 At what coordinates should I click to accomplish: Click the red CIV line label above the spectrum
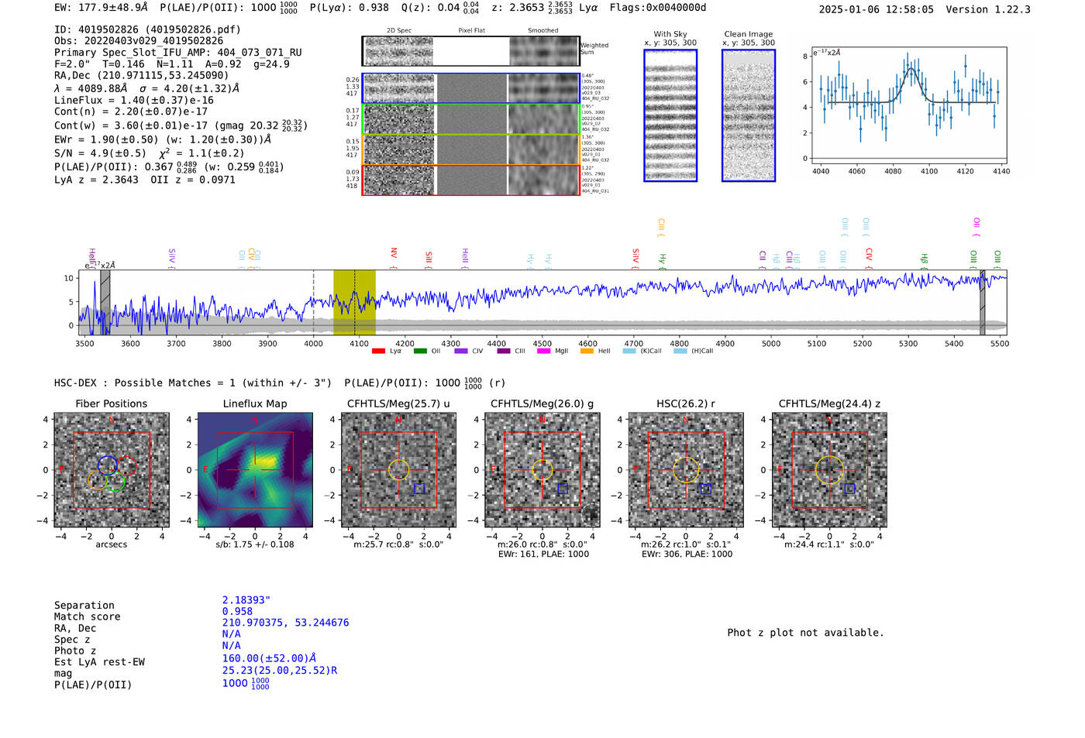pyautogui.click(x=869, y=256)
